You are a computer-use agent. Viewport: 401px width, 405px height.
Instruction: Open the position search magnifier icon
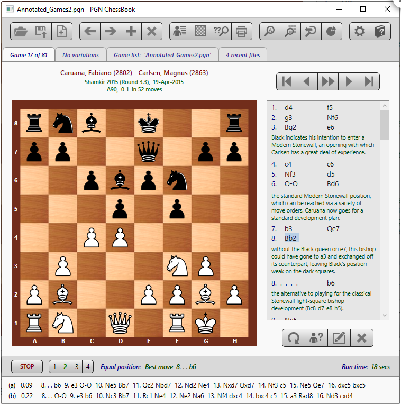(x=290, y=31)
